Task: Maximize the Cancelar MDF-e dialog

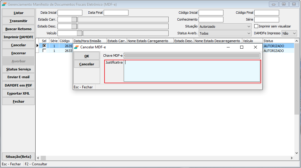Action: (x=242, y=47)
